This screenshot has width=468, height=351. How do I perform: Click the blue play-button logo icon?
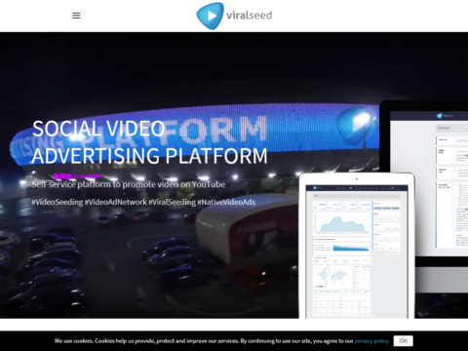211,16
